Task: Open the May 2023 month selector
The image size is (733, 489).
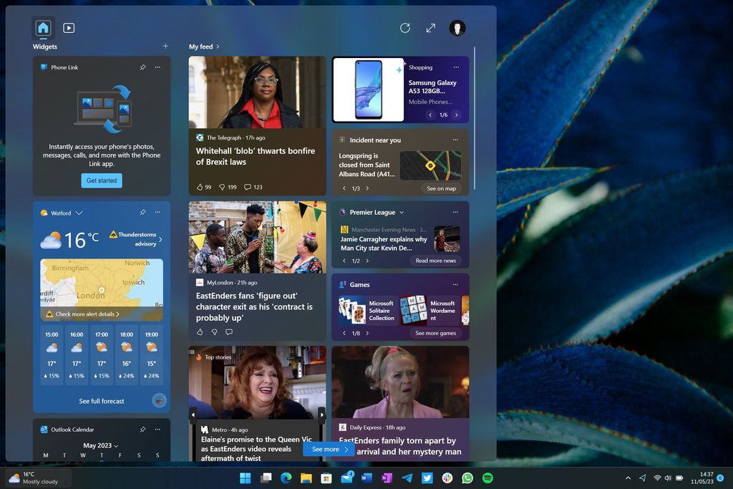Action: click(99, 445)
